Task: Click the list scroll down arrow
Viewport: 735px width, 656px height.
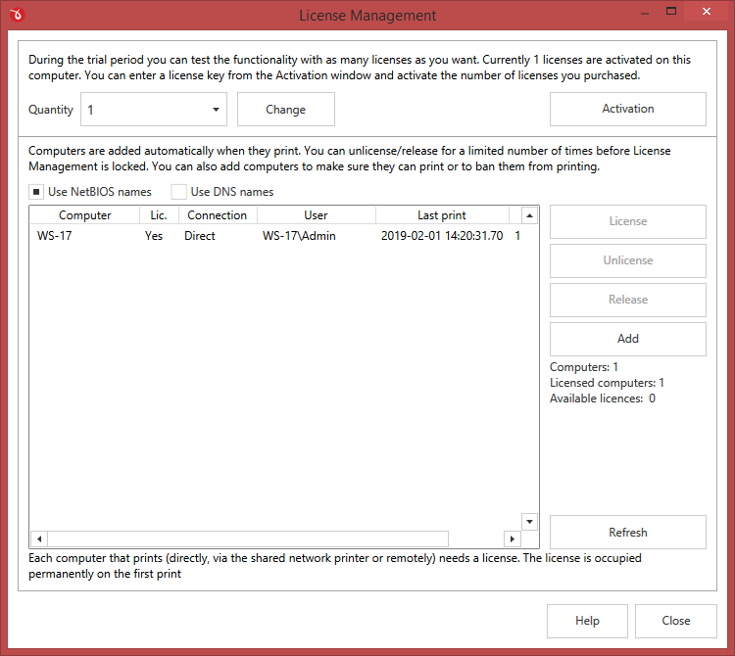Action: tap(529, 522)
